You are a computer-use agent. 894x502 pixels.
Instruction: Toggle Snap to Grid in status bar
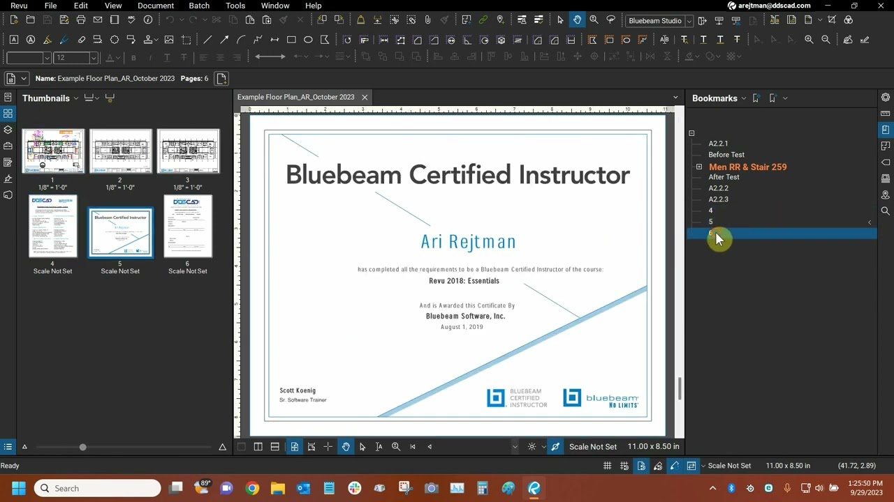624,466
